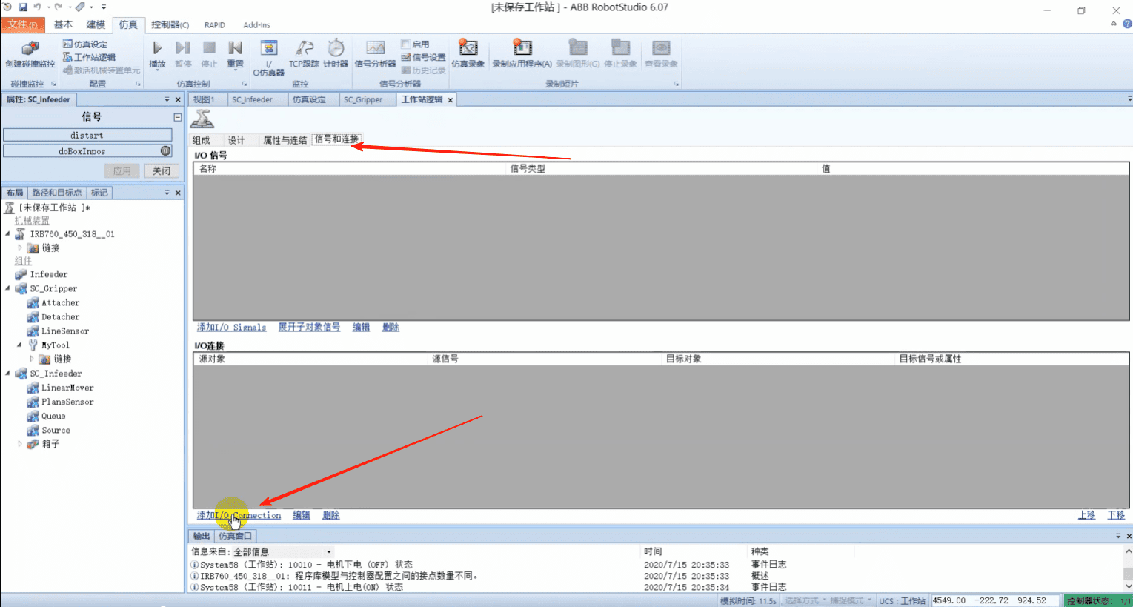Toggle the doBoxInpos signal indicator
This screenshot has height=607, width=1133.
165,150
